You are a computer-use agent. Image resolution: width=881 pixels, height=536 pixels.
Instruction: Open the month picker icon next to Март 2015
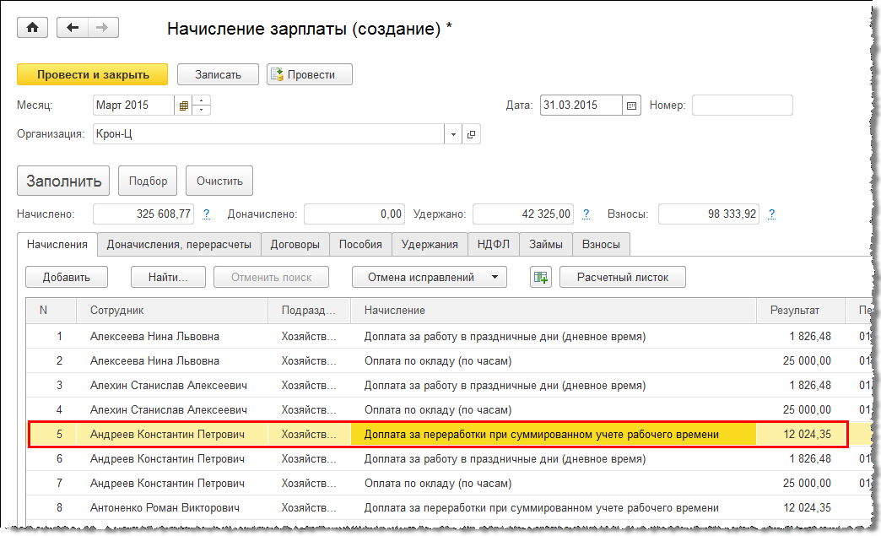183,106
